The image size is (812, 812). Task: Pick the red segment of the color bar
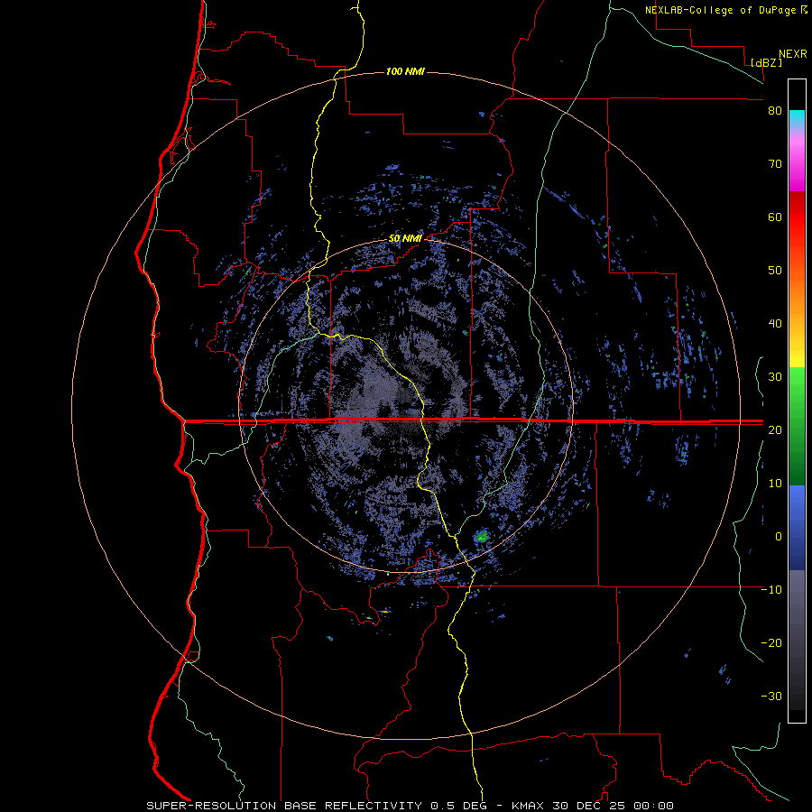coord(797,217)
